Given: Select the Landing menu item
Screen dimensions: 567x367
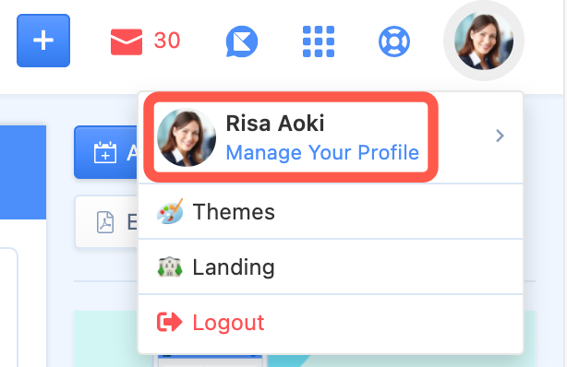Looking at the screenshot, I should point(331,266).
